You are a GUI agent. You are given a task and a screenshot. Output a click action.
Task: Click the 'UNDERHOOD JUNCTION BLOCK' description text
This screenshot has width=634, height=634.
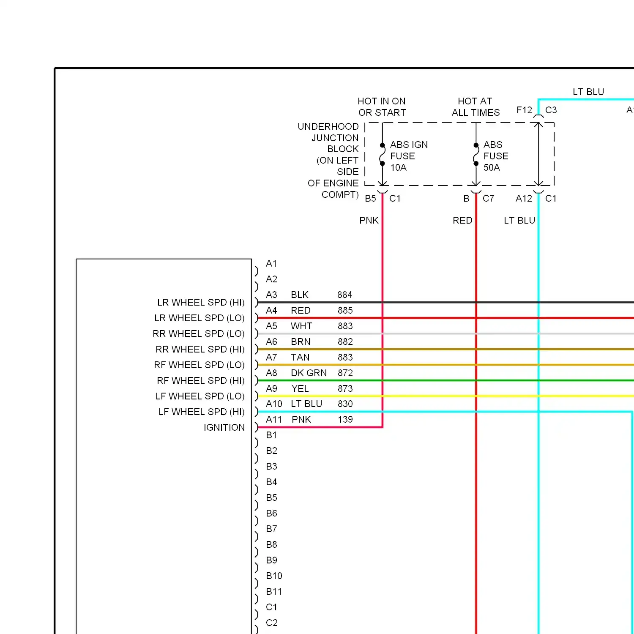click(x=328, y=160)
